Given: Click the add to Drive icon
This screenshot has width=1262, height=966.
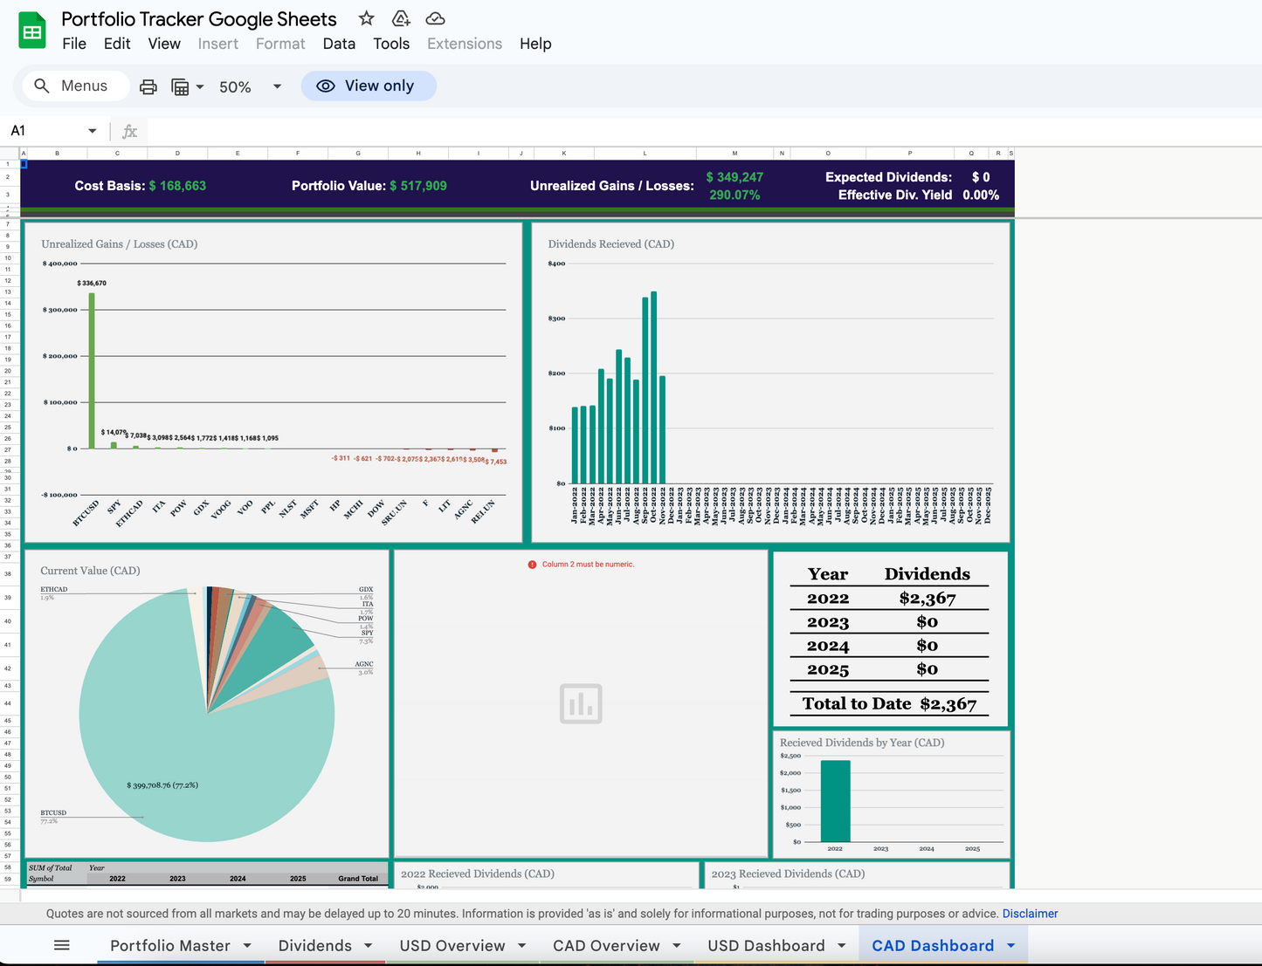Looking at the screenshot, I should coord(401,18).
